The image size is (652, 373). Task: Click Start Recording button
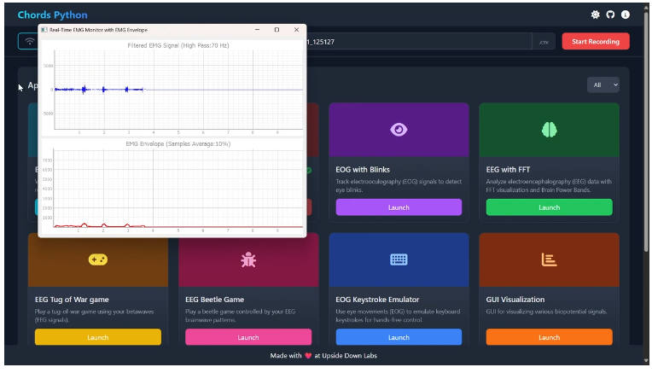coord(596,41)
